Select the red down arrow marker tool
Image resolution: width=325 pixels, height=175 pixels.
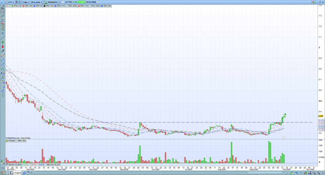(x=3, y=46)
